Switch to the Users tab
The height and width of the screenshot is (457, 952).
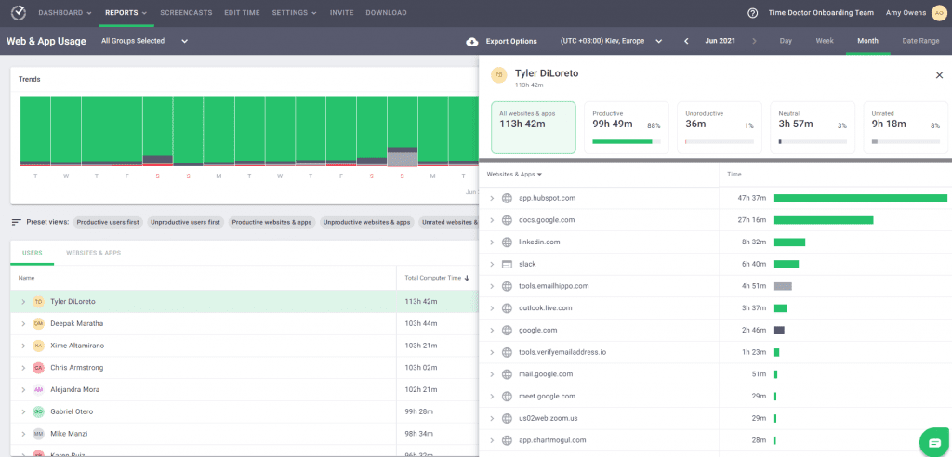(x=33, y=253)
